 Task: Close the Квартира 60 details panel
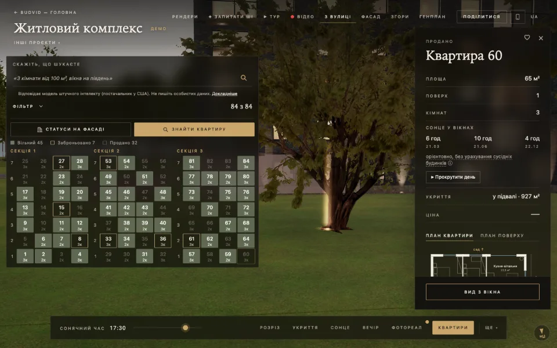[541, 38]
